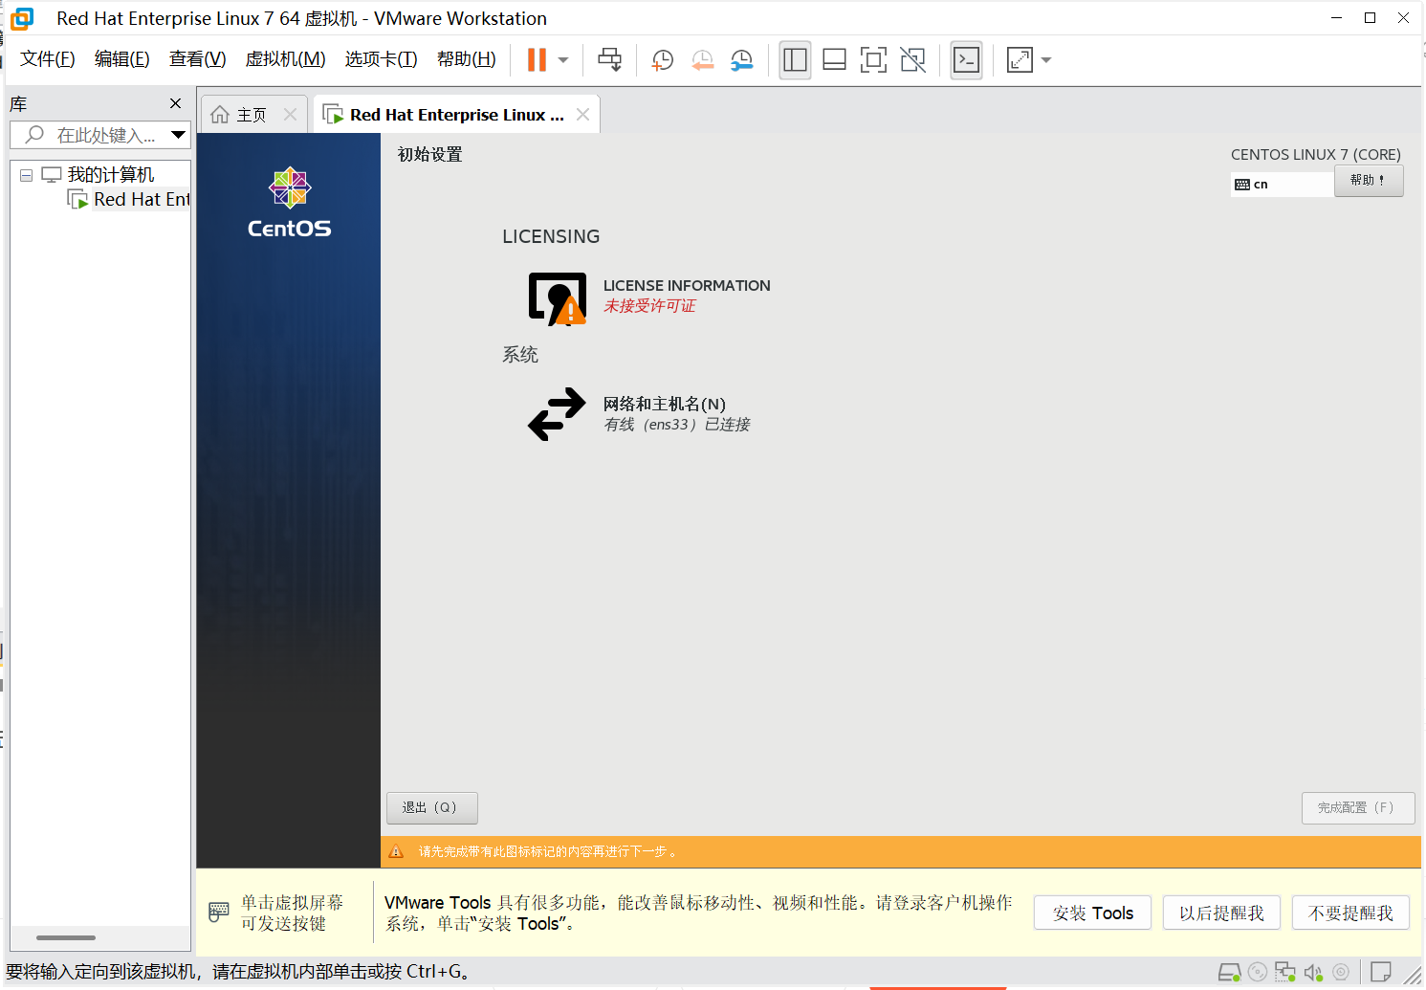1426x990 pixels.
Task: Click the sound device status icon
Action: (1313, 972)
